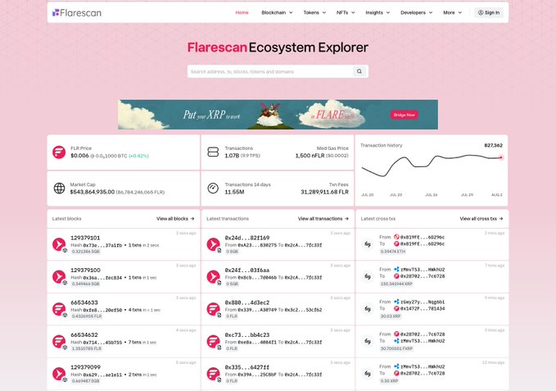
Task: Expand the Insights menu
Action: 377,13
